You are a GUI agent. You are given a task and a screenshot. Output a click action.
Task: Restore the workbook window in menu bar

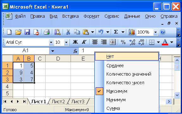pyautogui.click(x=169, y=23)
